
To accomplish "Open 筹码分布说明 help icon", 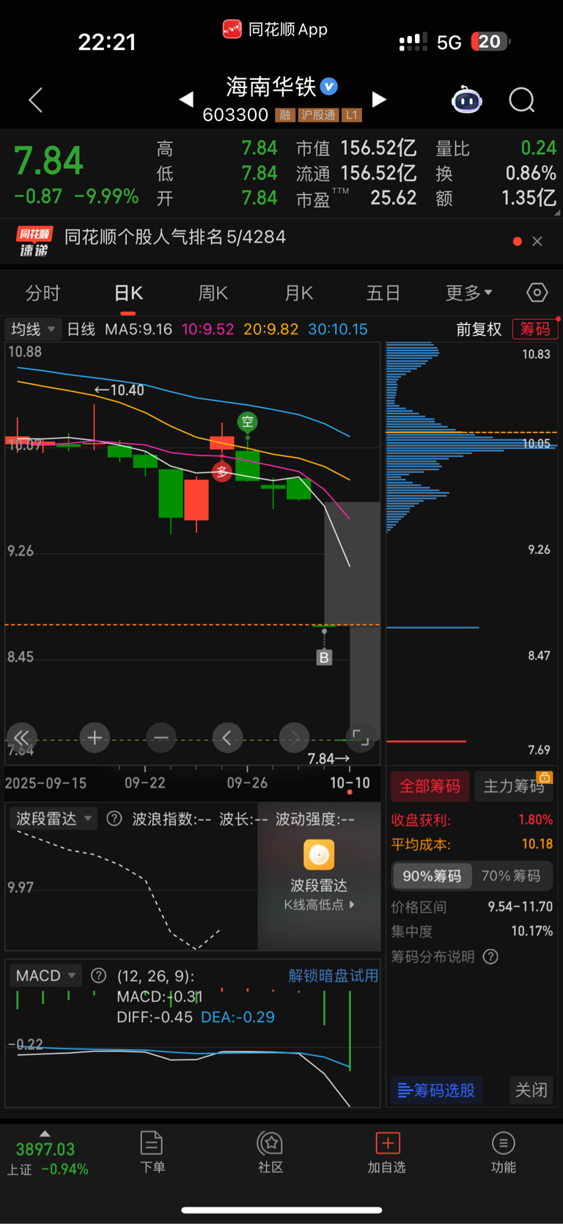I will point(491,957).
